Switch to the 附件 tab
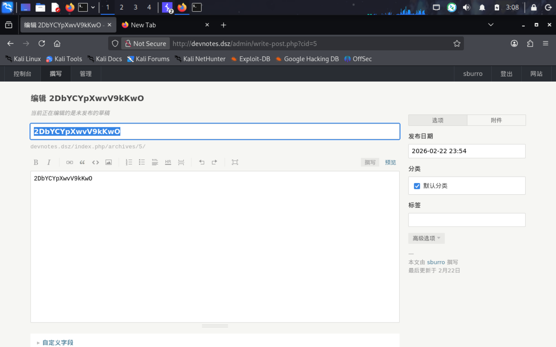This screenshot has height=347, width=556. click(x=496, y=120)
